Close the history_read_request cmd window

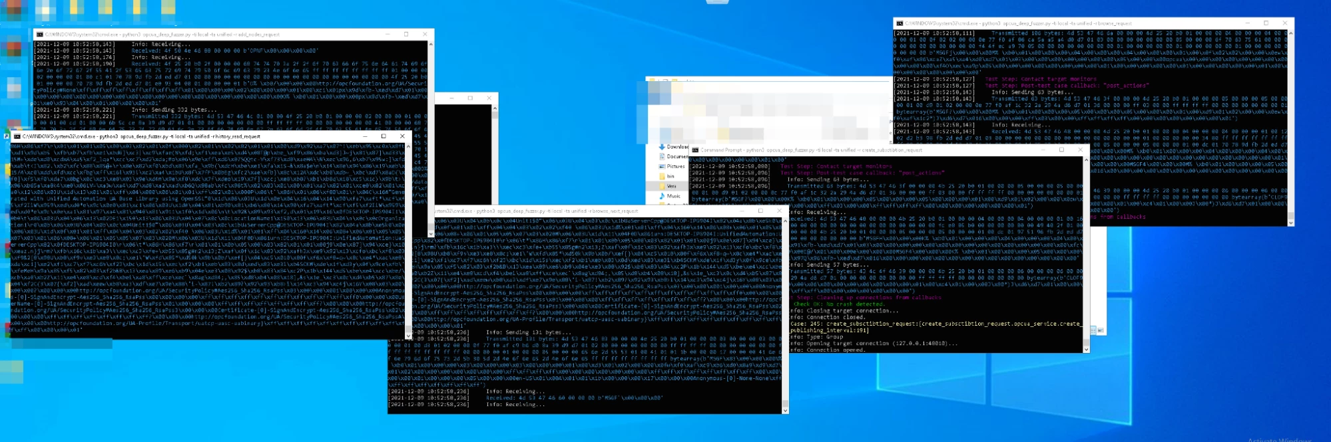tap(402, 136)
